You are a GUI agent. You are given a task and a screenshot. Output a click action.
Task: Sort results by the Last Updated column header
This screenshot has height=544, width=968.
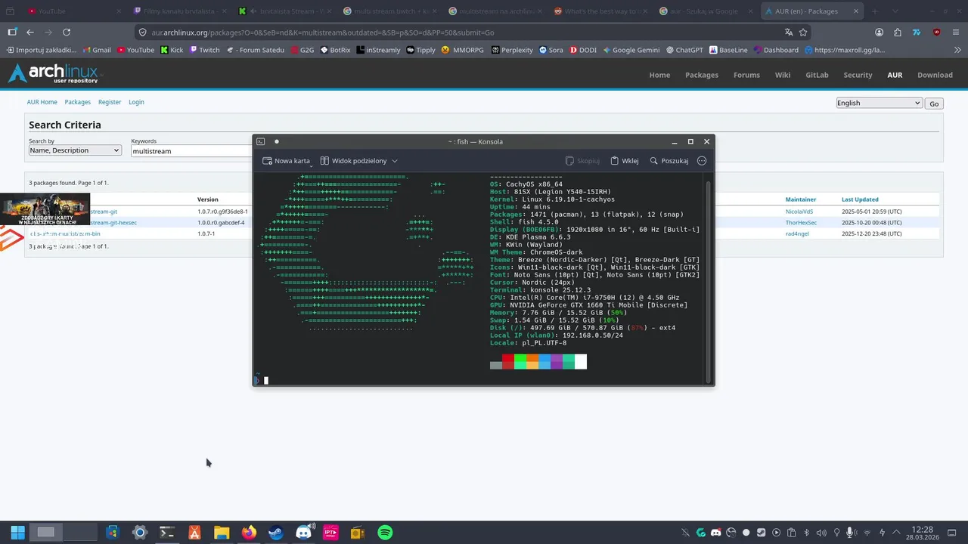click(x=860, y=199)
